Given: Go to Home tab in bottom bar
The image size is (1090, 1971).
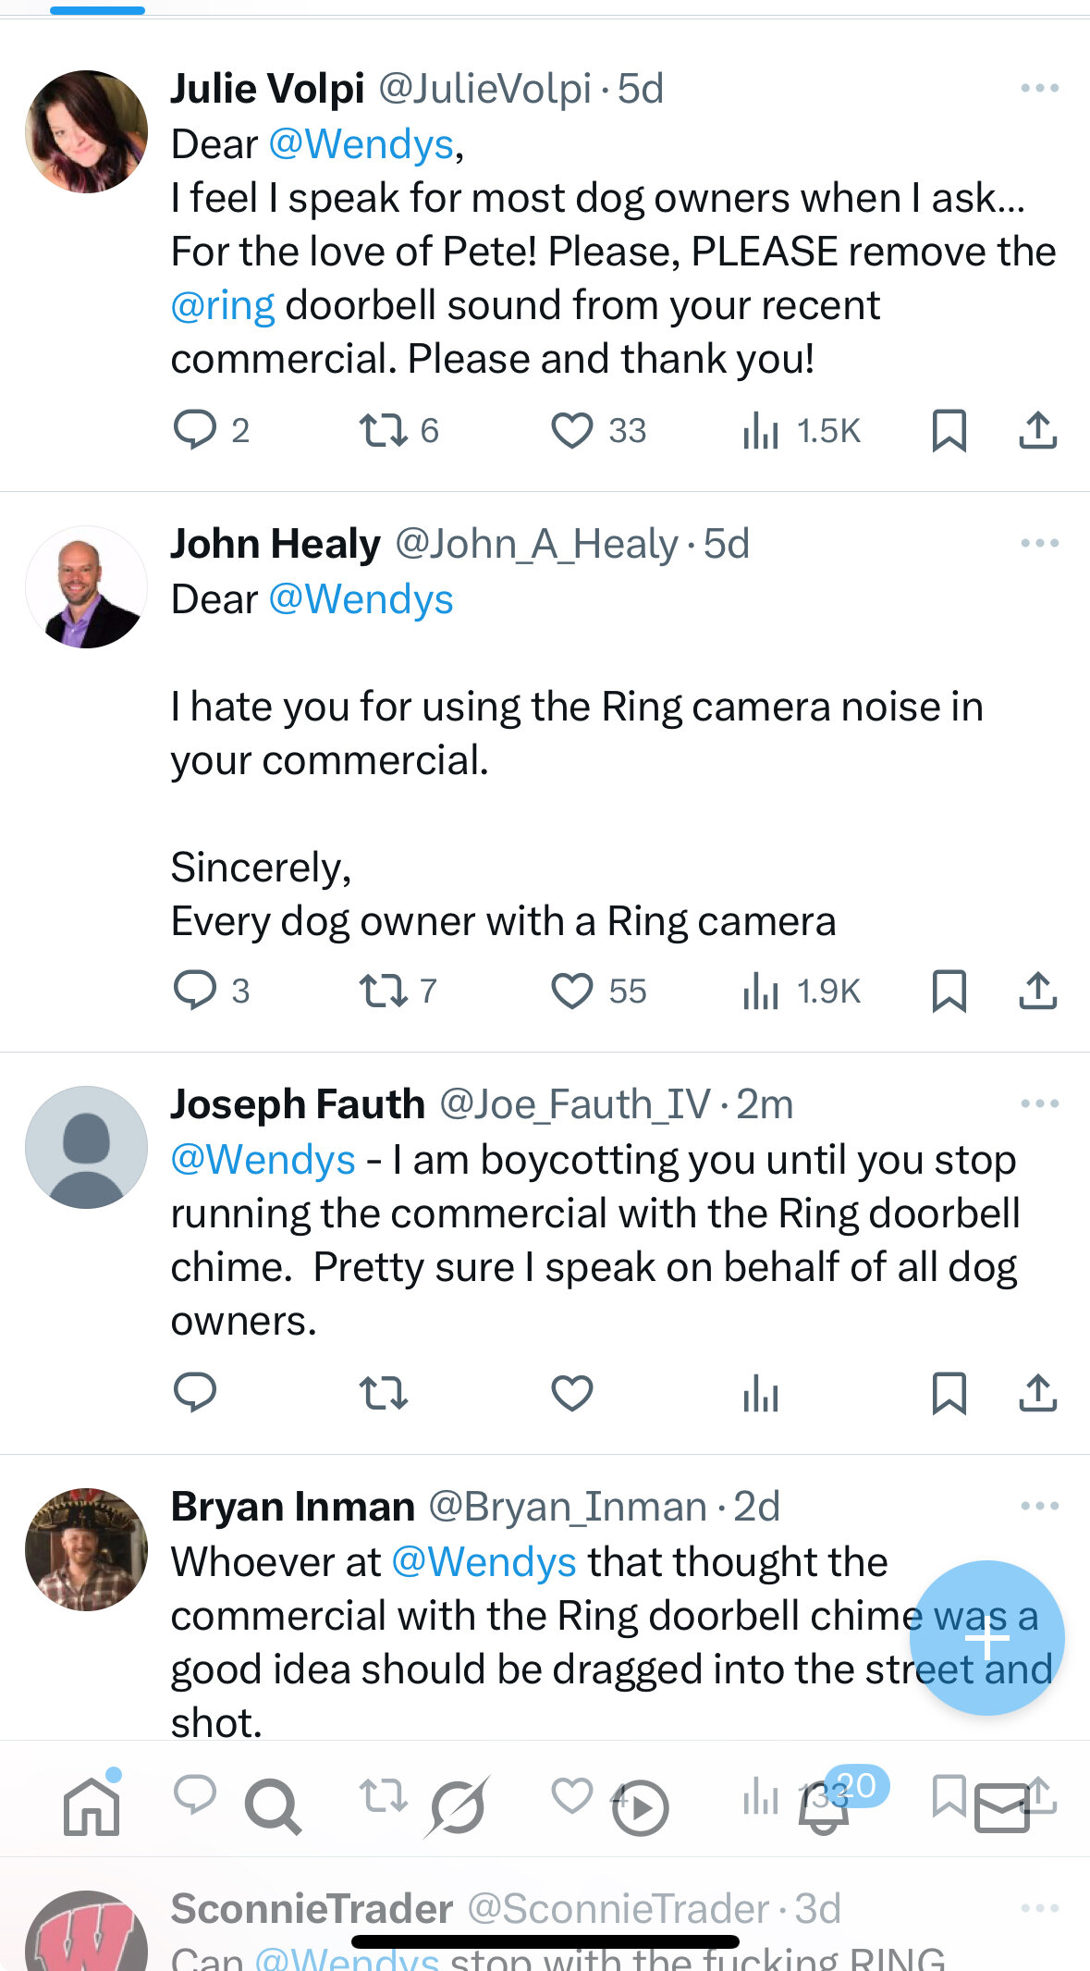Looking at the screenshot, I should (92, 1805).
